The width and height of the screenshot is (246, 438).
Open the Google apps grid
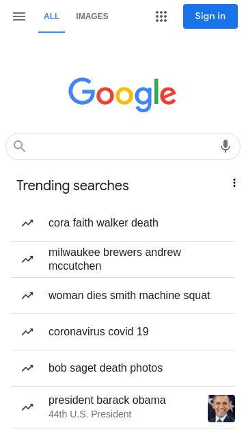(161, 16)
